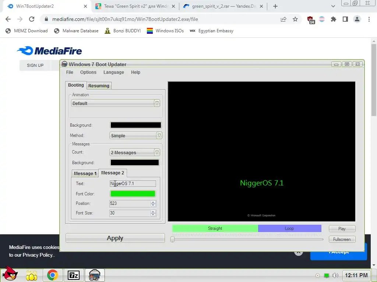The height and width of the screenshot is (282, 377).
Task: Select the Message 1 tab
Action: pos(85,173)
